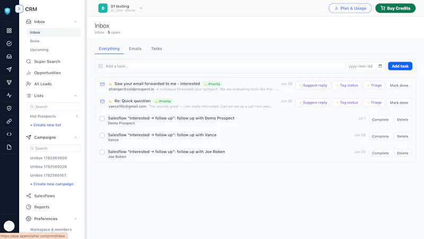
Task: Click the yyyy-mm-dd date input
Action: pyautogui.click(x=365, y=66)
